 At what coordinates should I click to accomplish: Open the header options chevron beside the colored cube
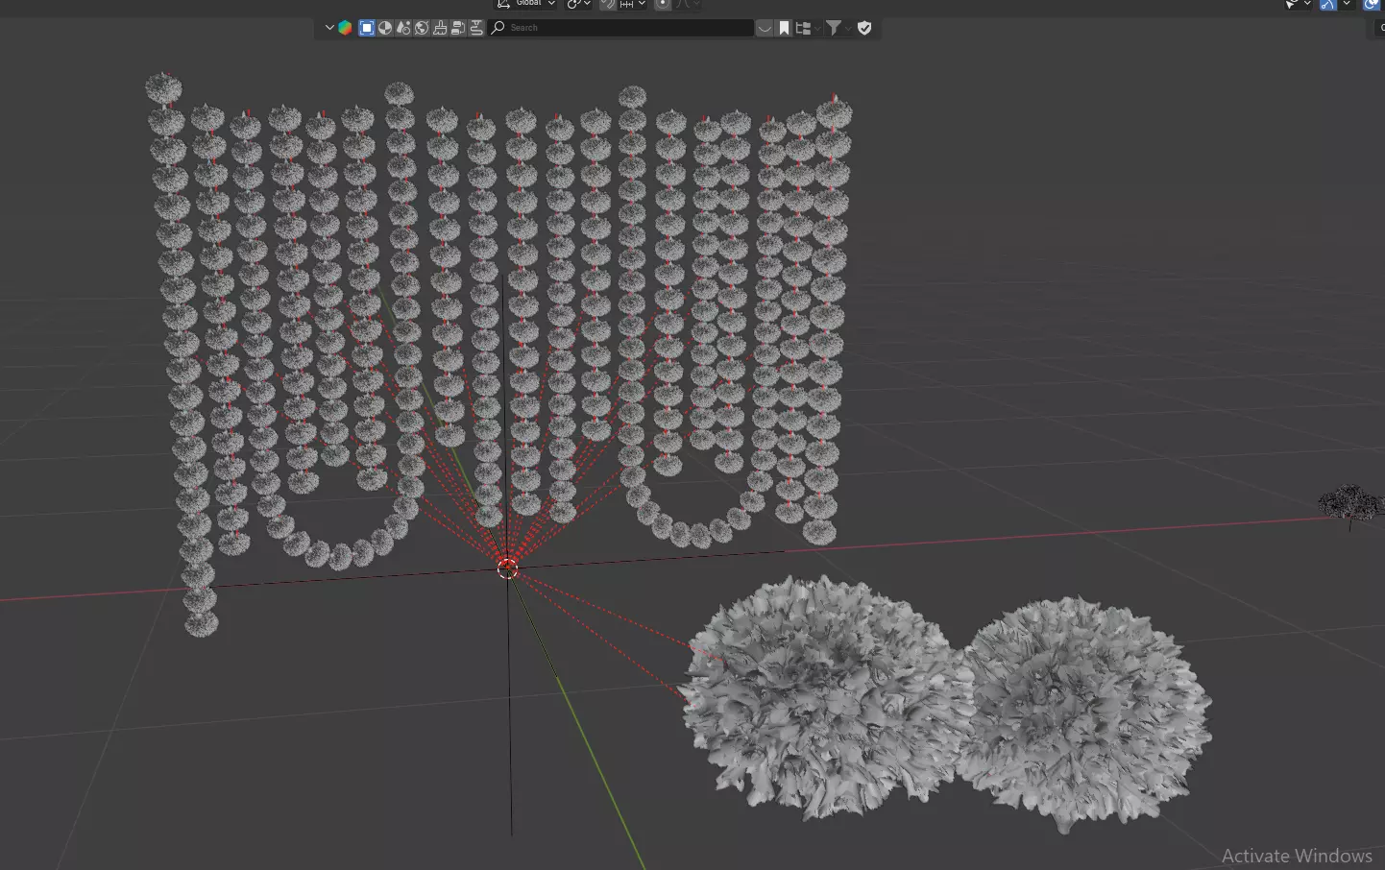[329, 28]
